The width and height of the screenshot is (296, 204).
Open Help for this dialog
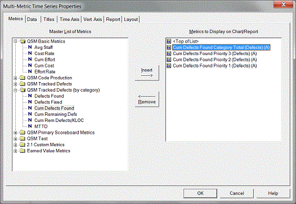pyautogui.click(x=273, y=193)
